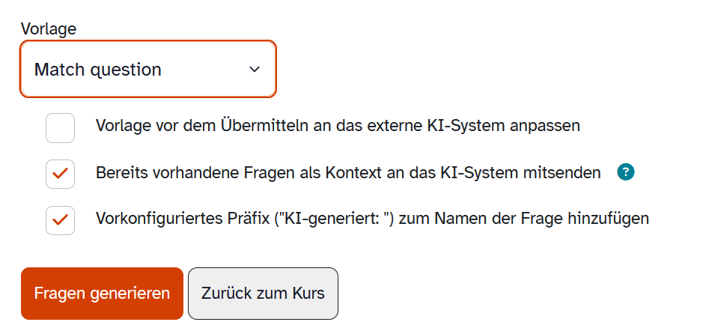709x331 pixels.
Task: Click the orange checkmark beside "Vorkonfiguriertes Präfix"
Action: click(60, 220)
